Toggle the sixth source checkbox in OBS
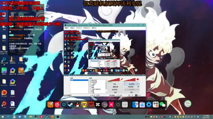The width and height of the screenshot is (213, 119). [90, 89]
